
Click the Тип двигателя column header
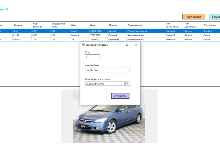tap(193, 25)
